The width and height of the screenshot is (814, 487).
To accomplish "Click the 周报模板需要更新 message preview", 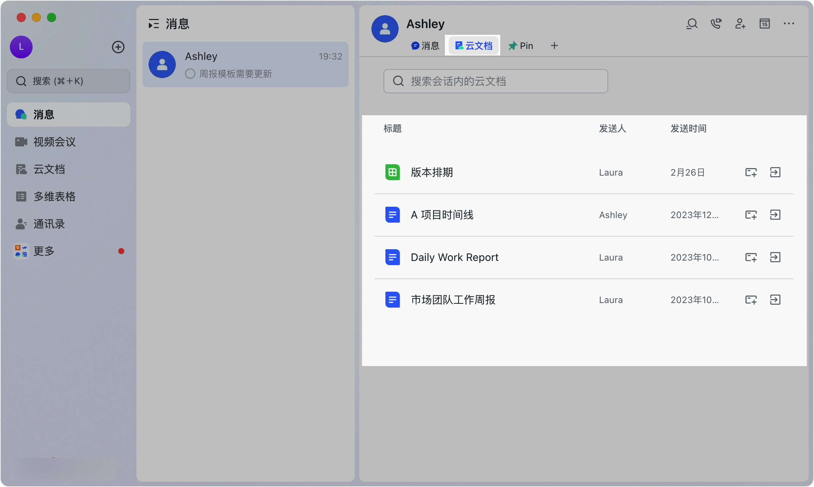I will (x=236, y=74).
